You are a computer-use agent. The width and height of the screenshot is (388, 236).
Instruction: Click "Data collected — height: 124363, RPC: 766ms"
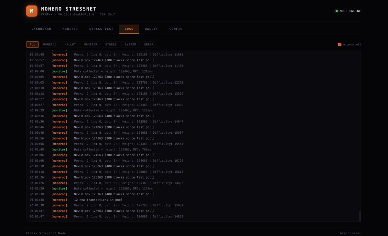113,149
